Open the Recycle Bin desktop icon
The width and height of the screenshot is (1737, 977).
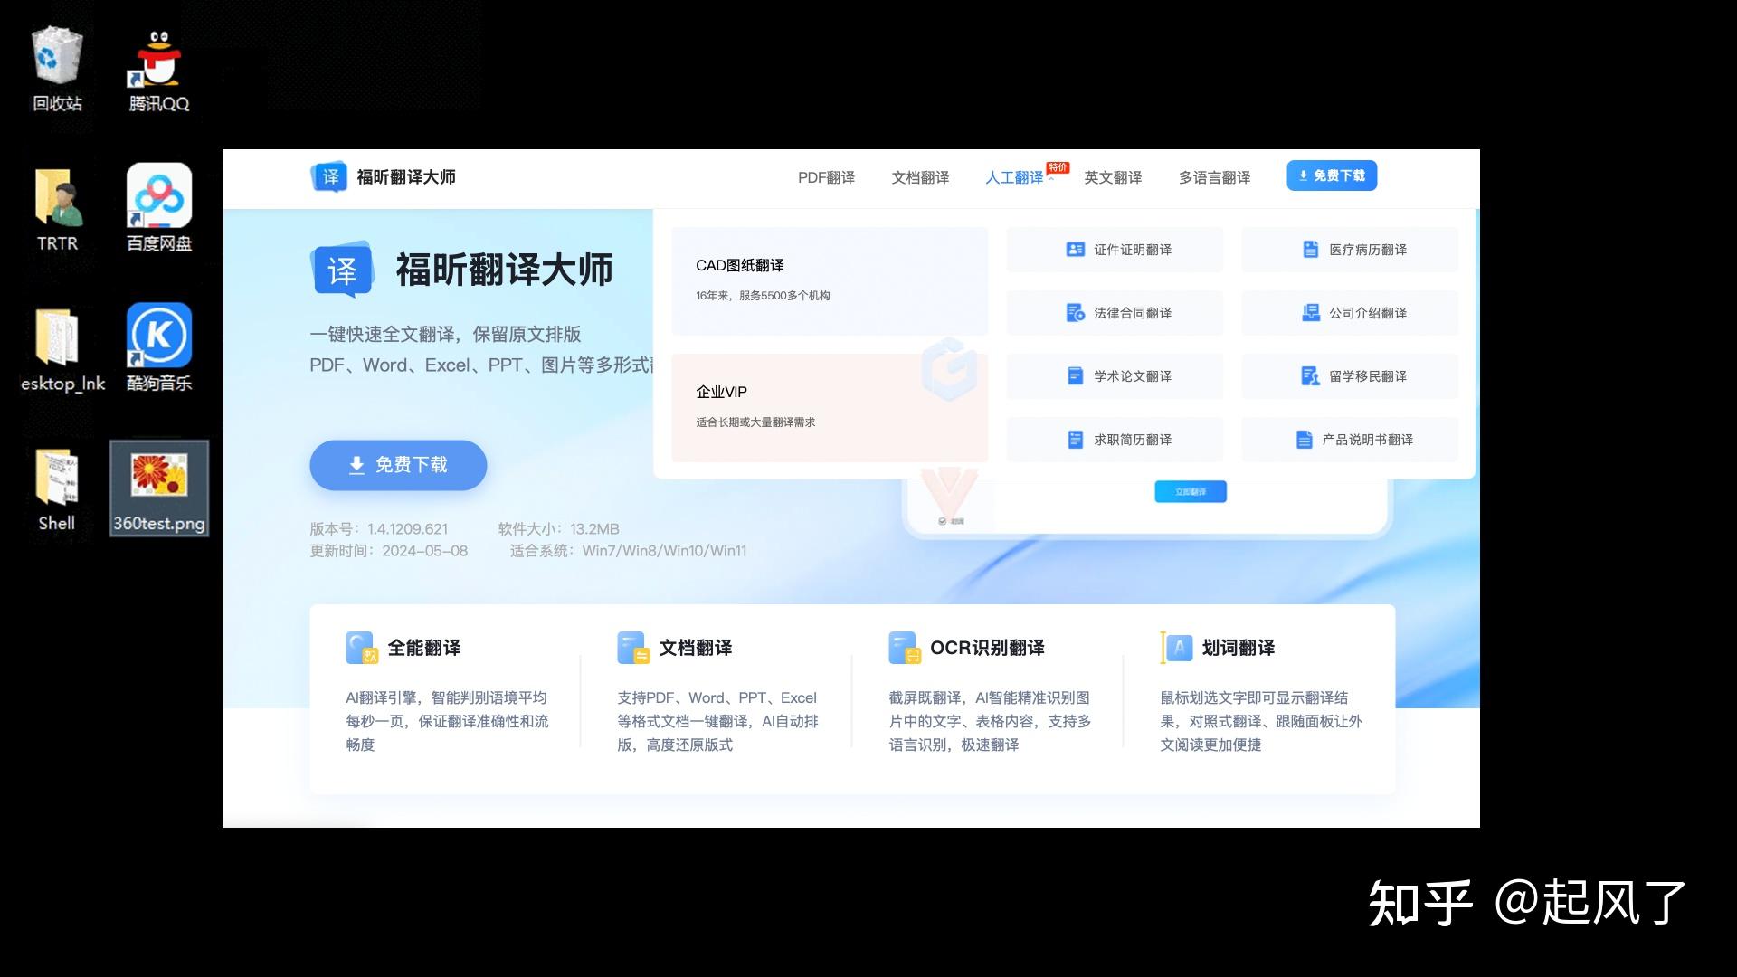pos(57,69)
